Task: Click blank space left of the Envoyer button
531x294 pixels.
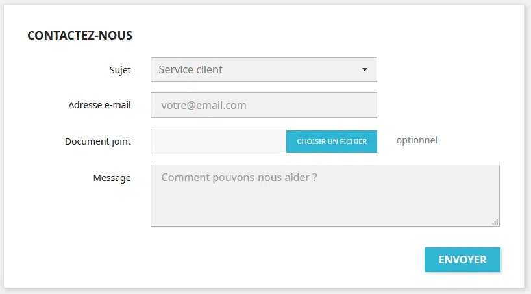Action: tap(292, 260)
